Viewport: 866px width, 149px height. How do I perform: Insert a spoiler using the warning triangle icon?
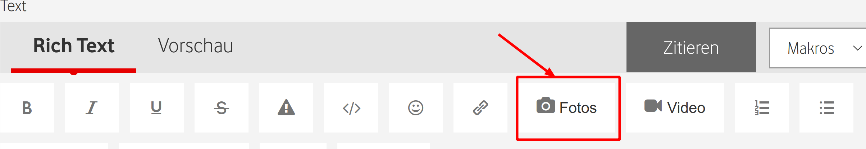pos(286,108)
